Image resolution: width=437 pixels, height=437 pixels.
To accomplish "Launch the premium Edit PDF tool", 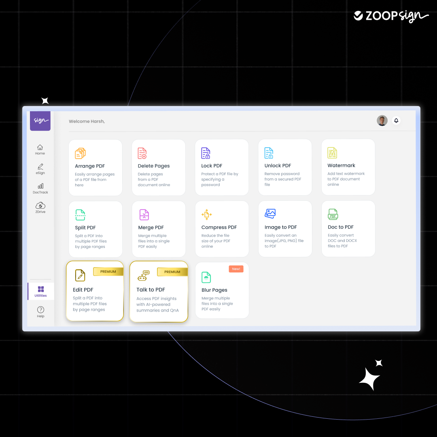I will pyautogui.click(x=95, y=291).
